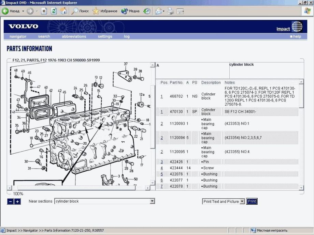314x235 pixels.
Task: Open the Near sections dropdown
Action: click(152, 201)
